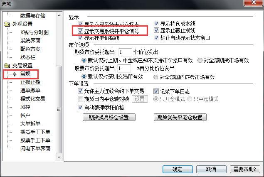
Task: Click the 期货市价委托超出 price level field
Action: [125, 52]
